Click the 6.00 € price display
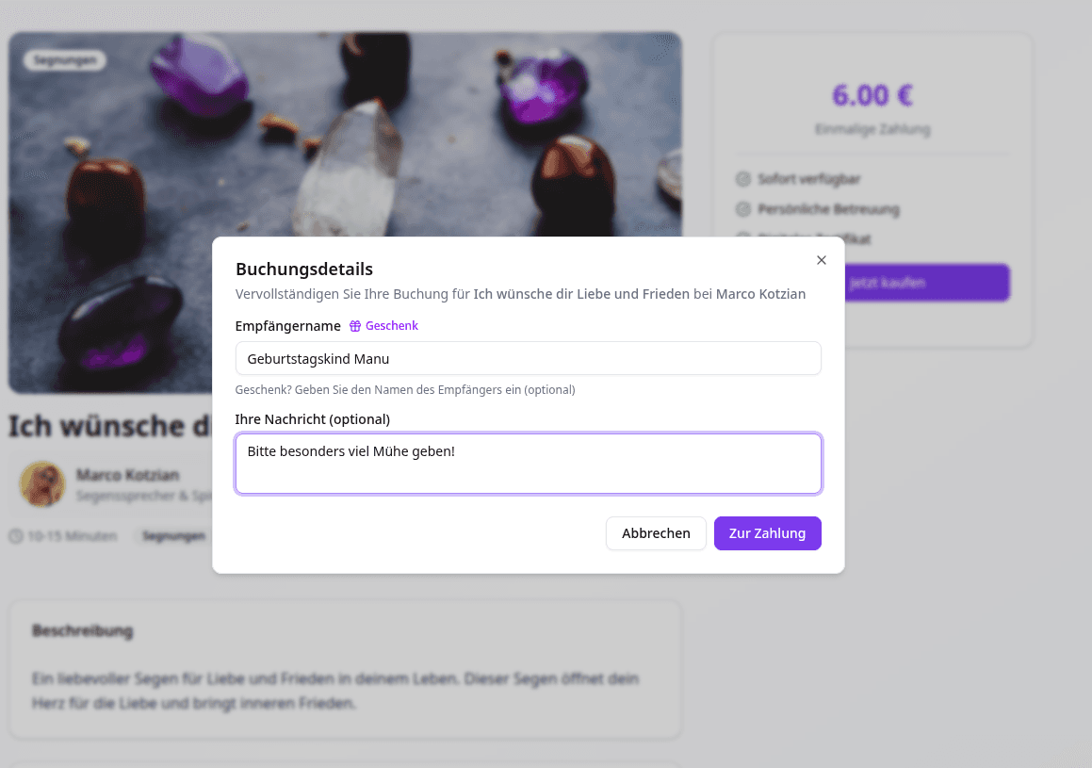The width and height of the screenshot is (1092, 768). click(872, 94)
